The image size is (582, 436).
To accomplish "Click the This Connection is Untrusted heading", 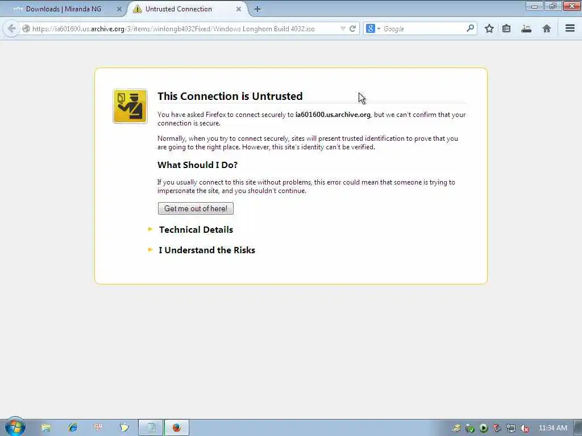I will [230, 96].
